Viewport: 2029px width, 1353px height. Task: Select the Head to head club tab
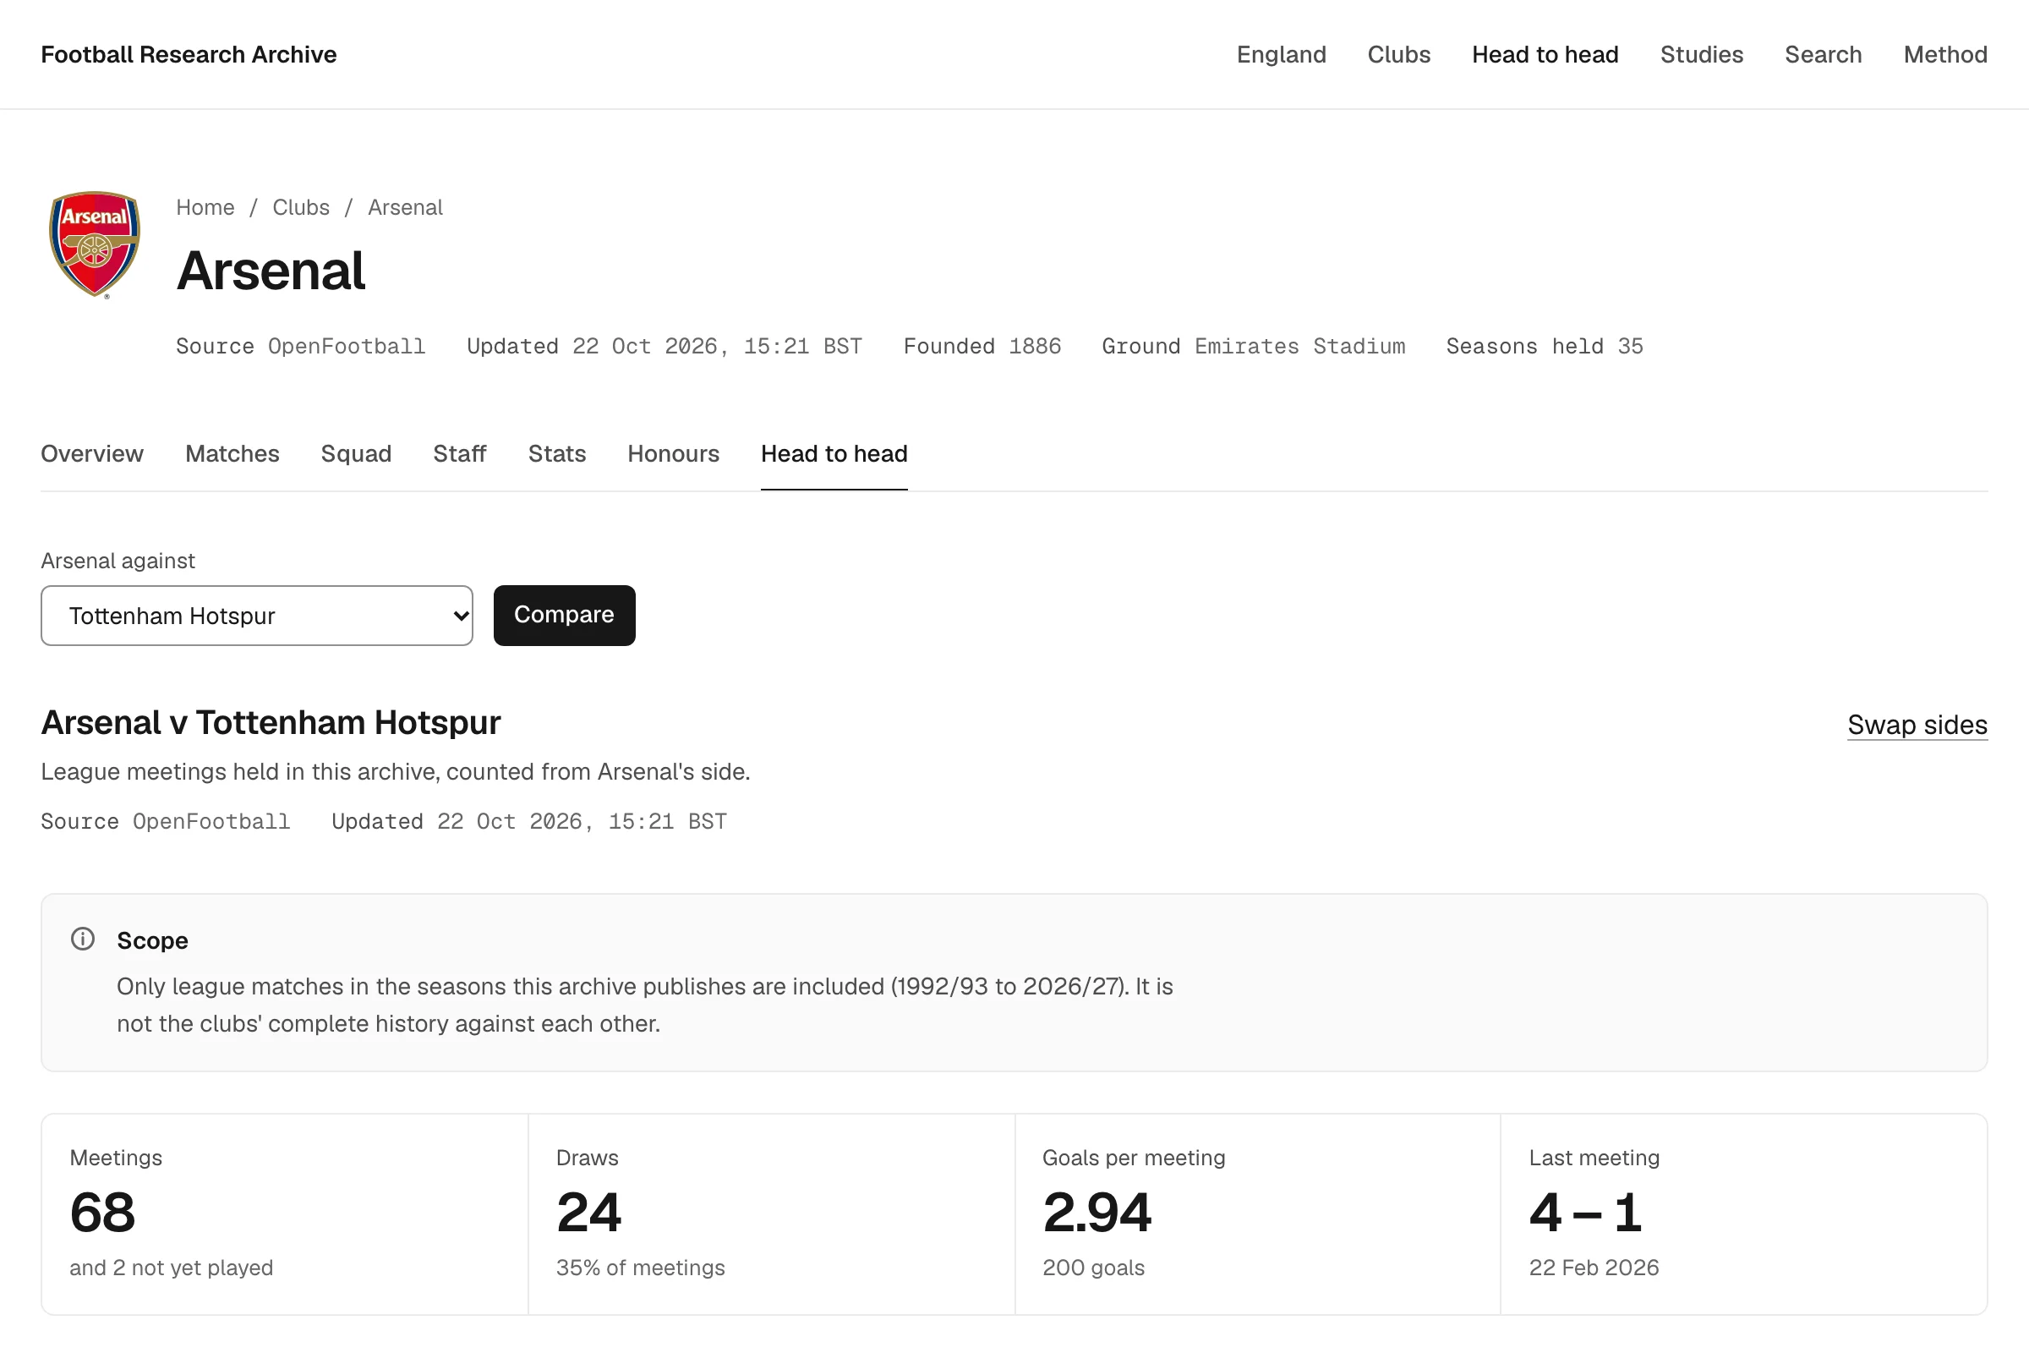[834, 454]
